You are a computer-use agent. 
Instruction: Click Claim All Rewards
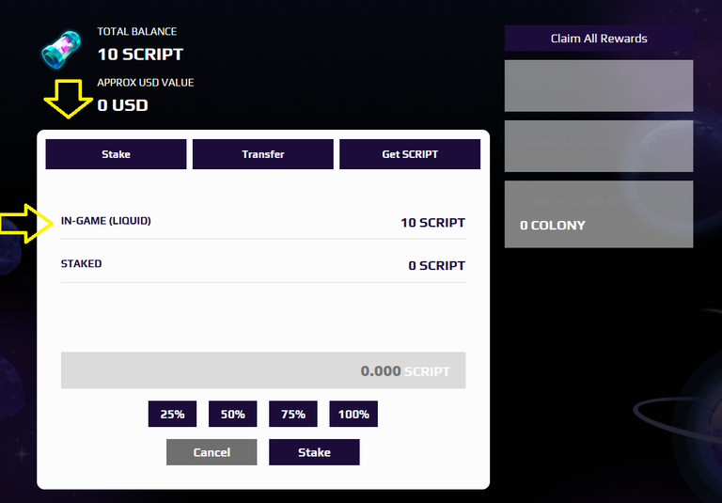coord(599,39)
